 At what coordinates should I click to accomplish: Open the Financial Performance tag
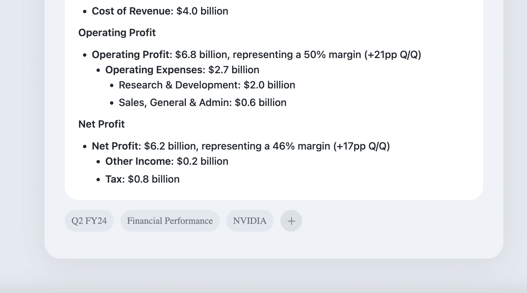point(170,221)
